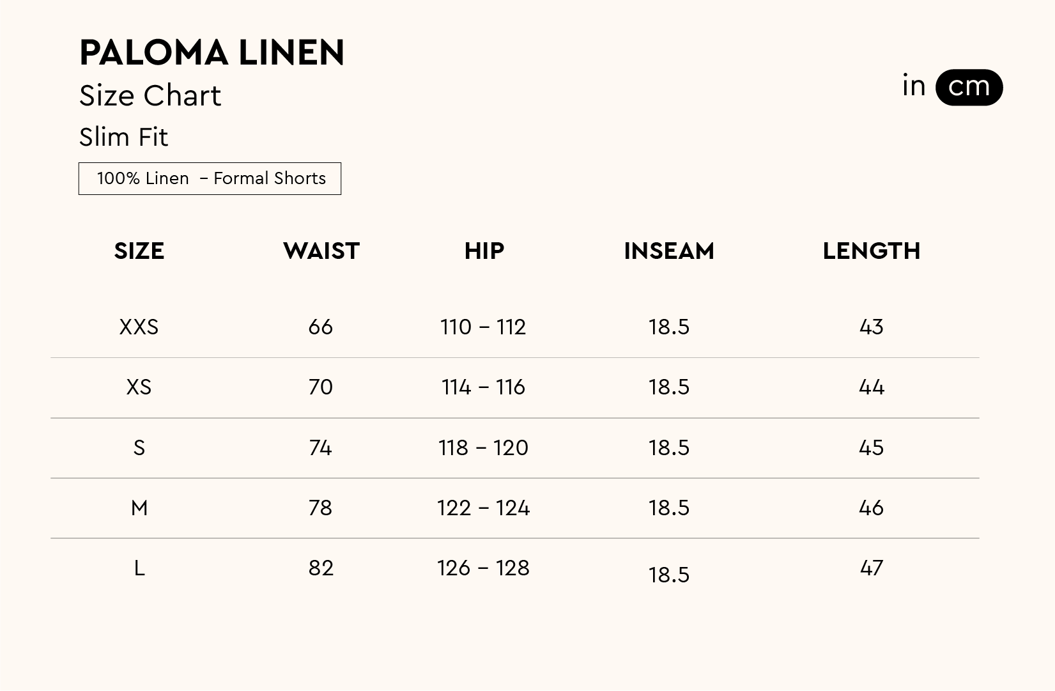The image size is (1055, 691).
Task: Click length value 47 for size L
Action: click(x=871, y=568)
